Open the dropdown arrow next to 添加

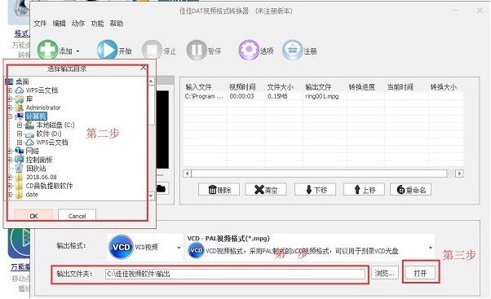tap(78, 51)
